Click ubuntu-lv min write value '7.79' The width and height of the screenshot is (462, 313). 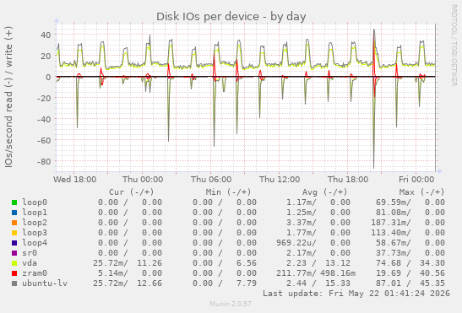pyautogui.click(x=247, y=283)
